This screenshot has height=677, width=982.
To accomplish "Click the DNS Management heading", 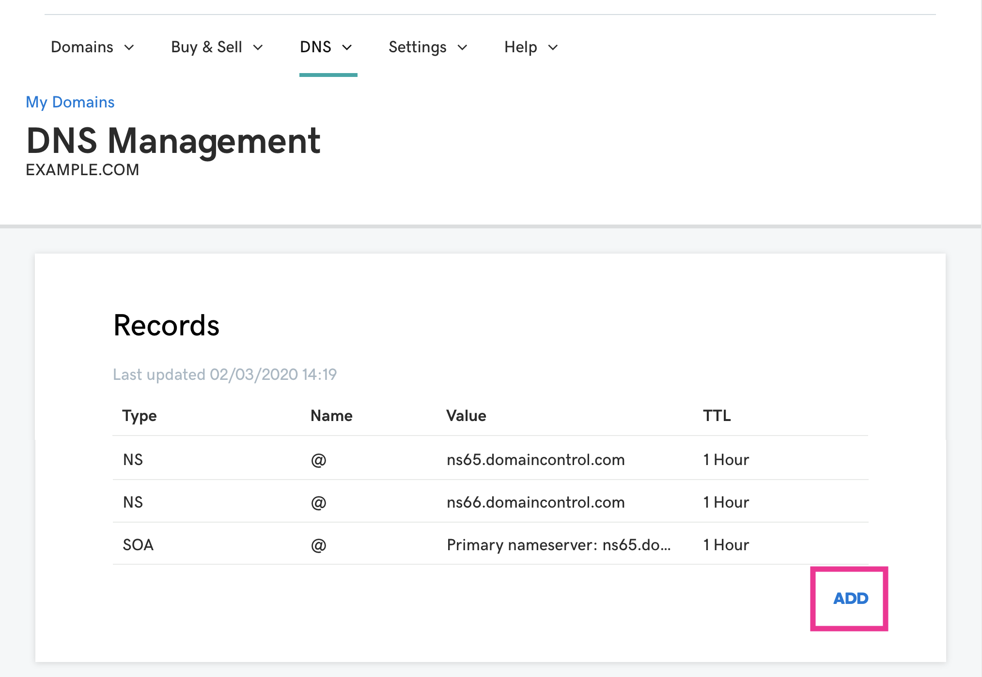I will tap(173, 141).
